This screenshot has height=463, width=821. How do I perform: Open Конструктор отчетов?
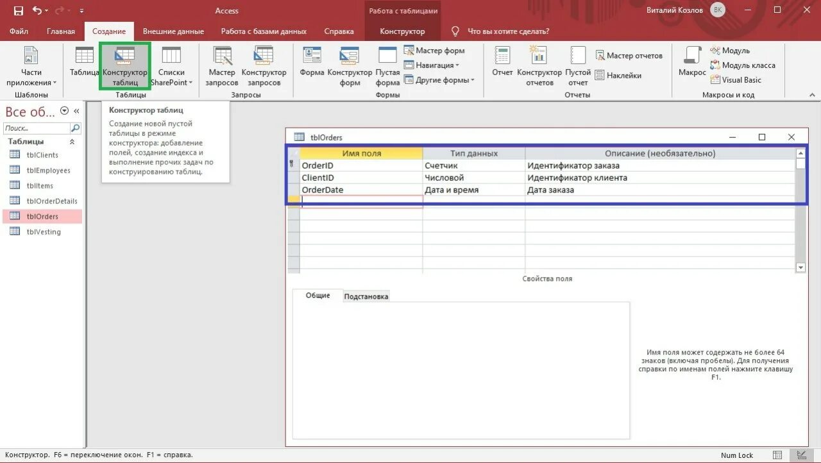tap(539, 67)
